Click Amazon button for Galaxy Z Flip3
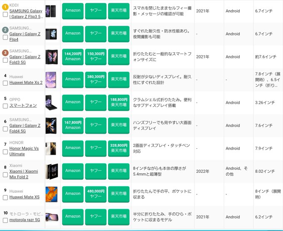Viewport: 283px width, 231px height. coord(73,11)
